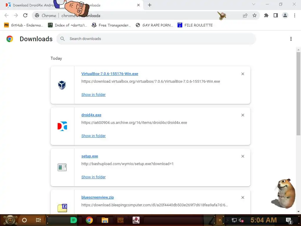
Task: Open the Chrome main three-dot menu
Action: coord(295,15)
